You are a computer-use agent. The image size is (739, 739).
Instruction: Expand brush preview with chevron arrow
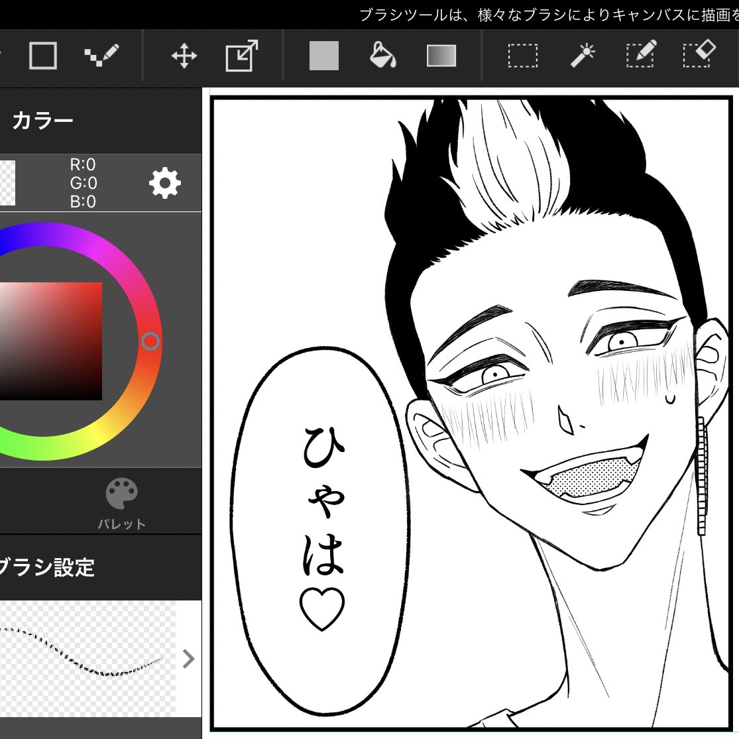coord(188,659)
